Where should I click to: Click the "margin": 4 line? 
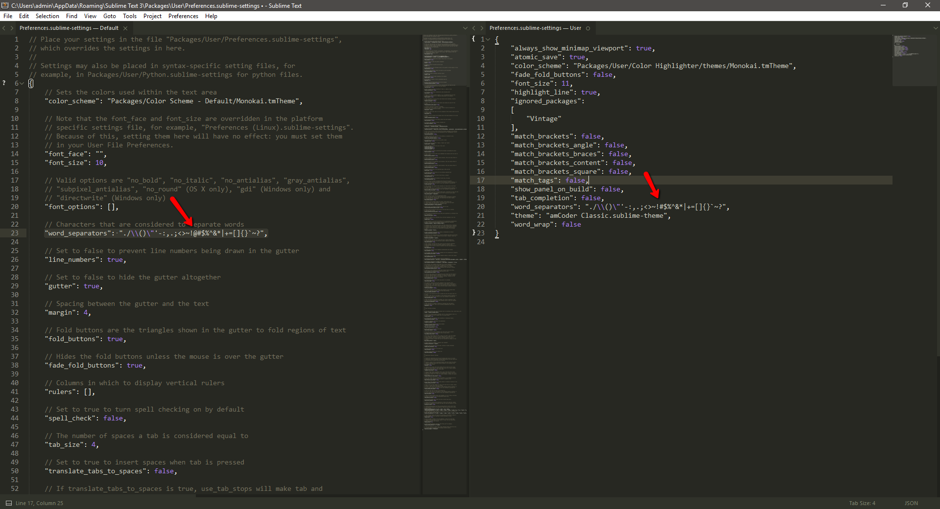click(x=68, y=313)
